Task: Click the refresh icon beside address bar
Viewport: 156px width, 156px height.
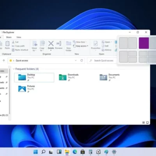Action: (82, 60)
